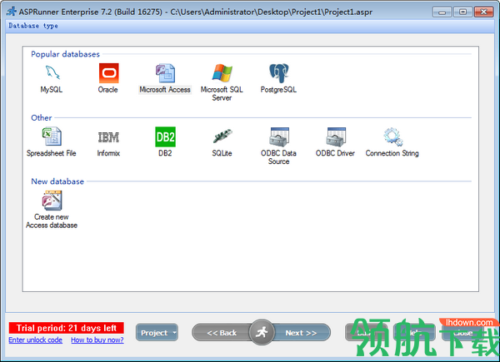Open the Project dropdown button
500x362 pixels.
click(x=157, y=333)
